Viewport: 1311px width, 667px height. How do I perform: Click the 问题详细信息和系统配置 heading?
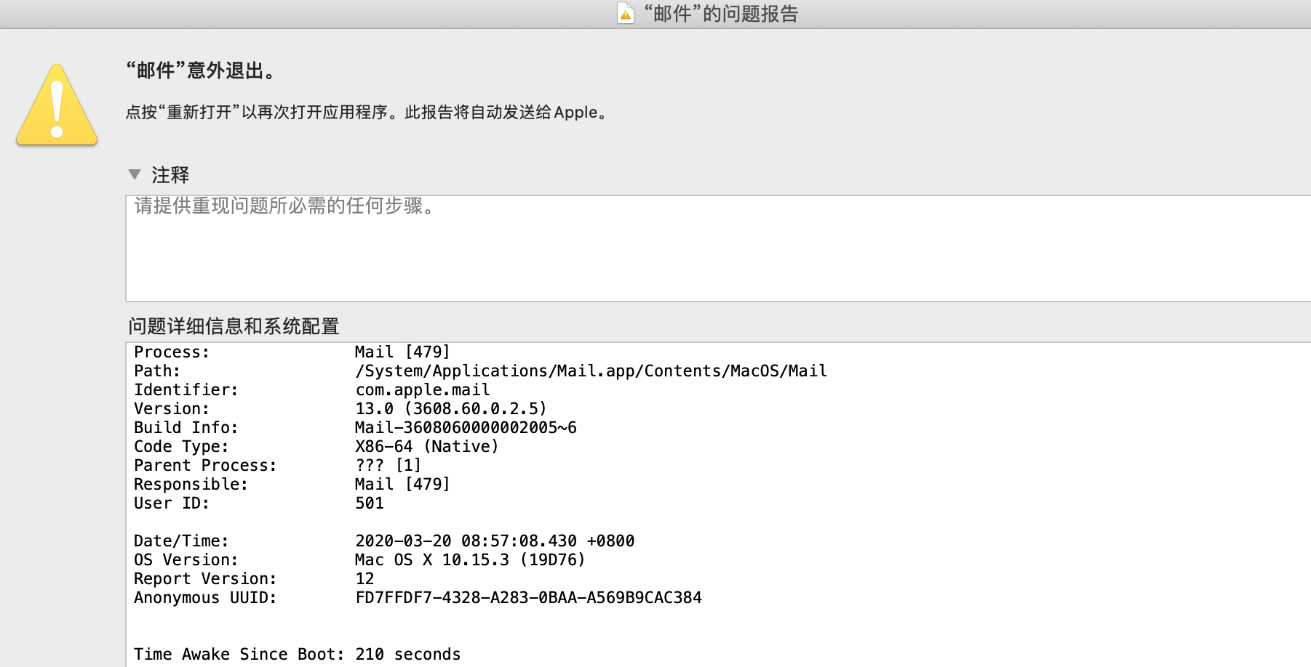234,326
